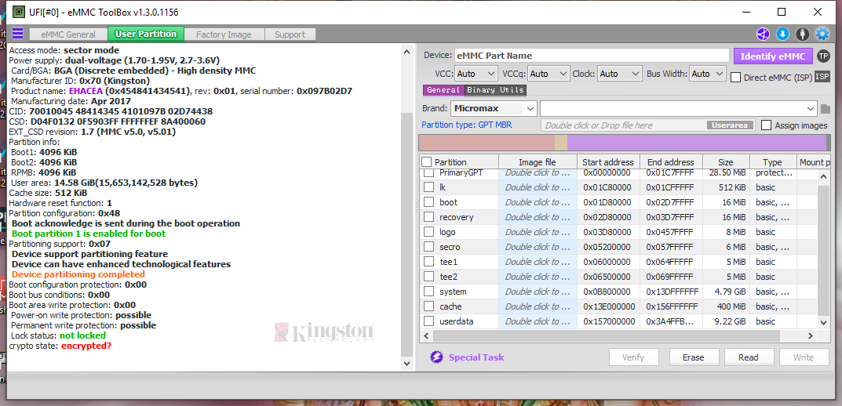Click the dark USB connector icon
The image size is (842, 406).
(803, 34)
